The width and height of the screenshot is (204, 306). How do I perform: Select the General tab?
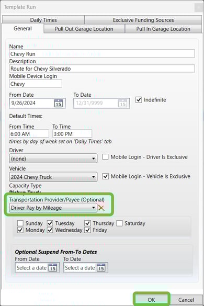click(x=22, y=29)
